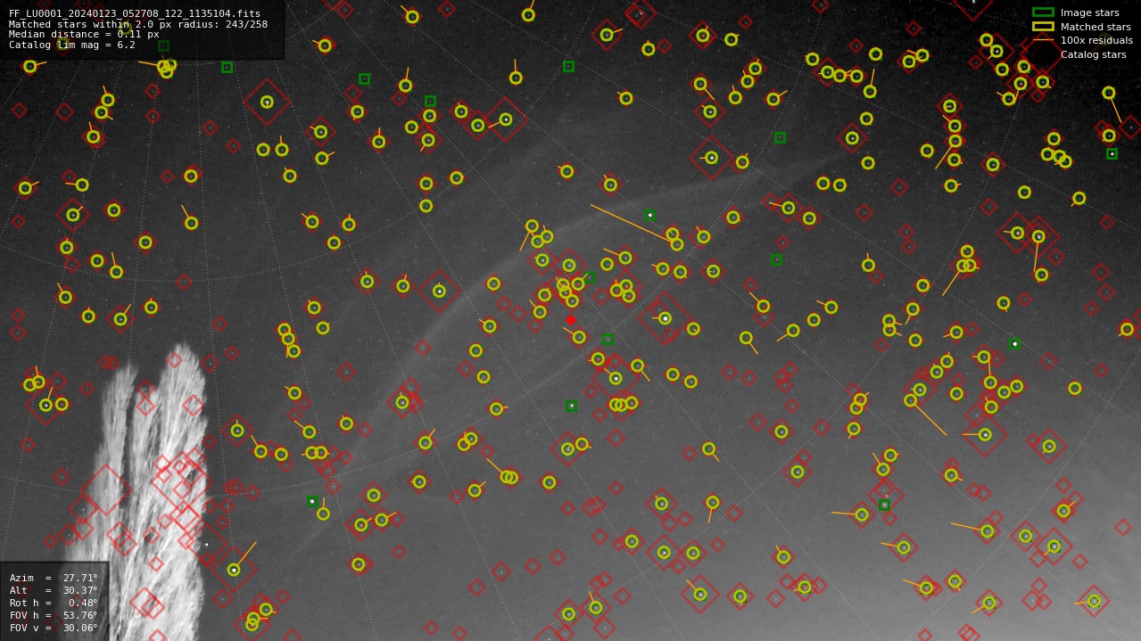The image size is (1141, 641).
Task: Click the Alt = 30.37° readout
Action: tap(54, 591)
